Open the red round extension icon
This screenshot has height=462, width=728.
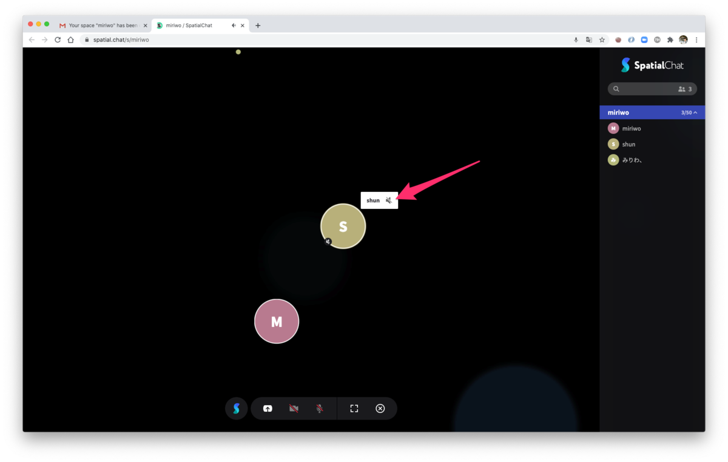coord(618,40)
